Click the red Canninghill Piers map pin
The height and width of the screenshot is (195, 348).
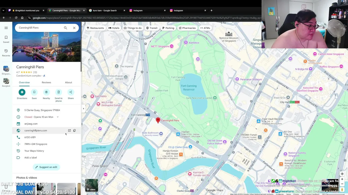(158, 120)
